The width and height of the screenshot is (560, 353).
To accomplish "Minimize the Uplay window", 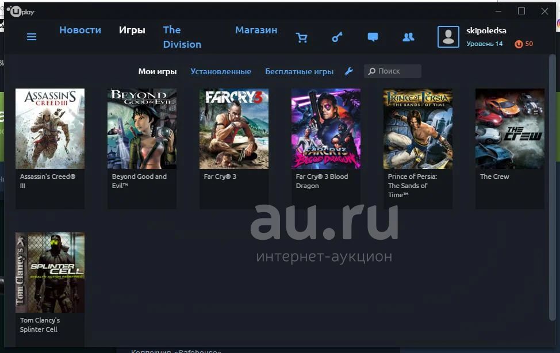I will tap(498, 11).
